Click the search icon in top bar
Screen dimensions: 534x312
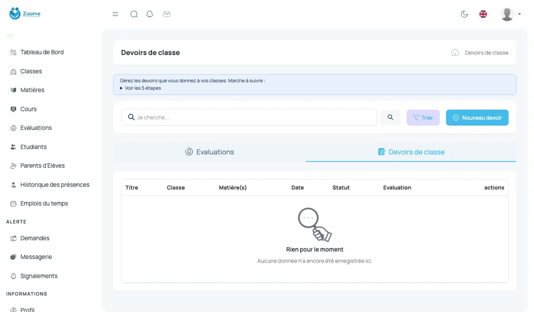coord(134,14)
